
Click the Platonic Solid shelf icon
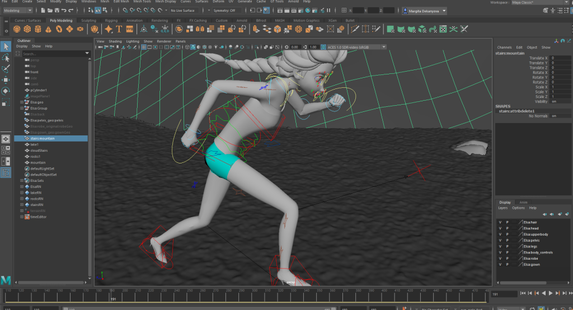click(x=95, y=29)
